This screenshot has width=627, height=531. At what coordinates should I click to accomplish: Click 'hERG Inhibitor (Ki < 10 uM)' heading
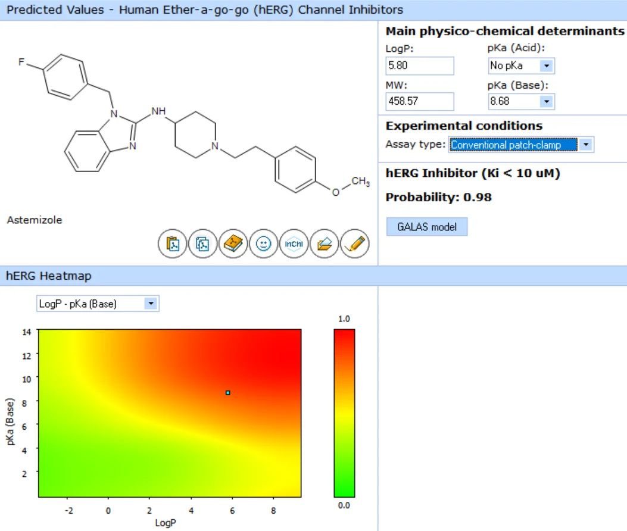(x=473, y=173)
